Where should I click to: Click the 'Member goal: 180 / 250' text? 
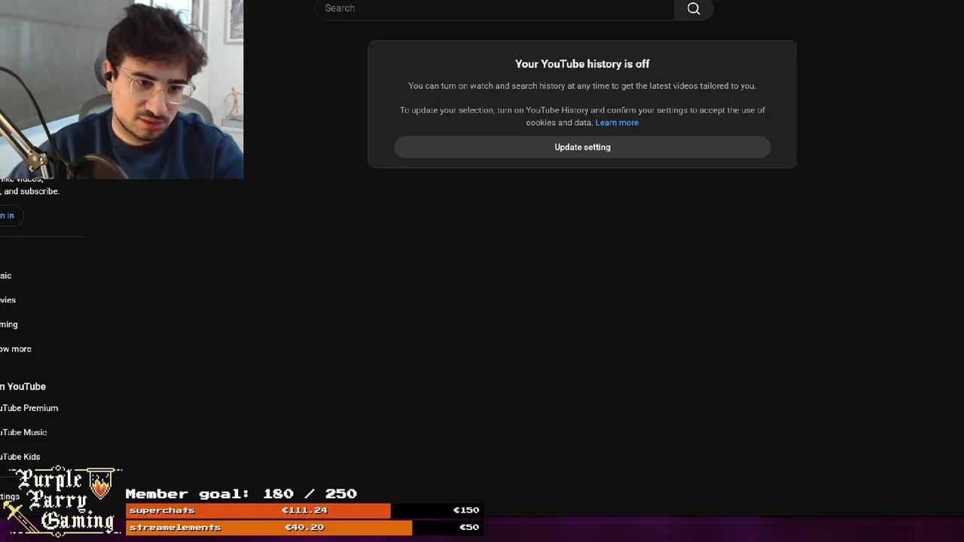[x=241, y=494]
